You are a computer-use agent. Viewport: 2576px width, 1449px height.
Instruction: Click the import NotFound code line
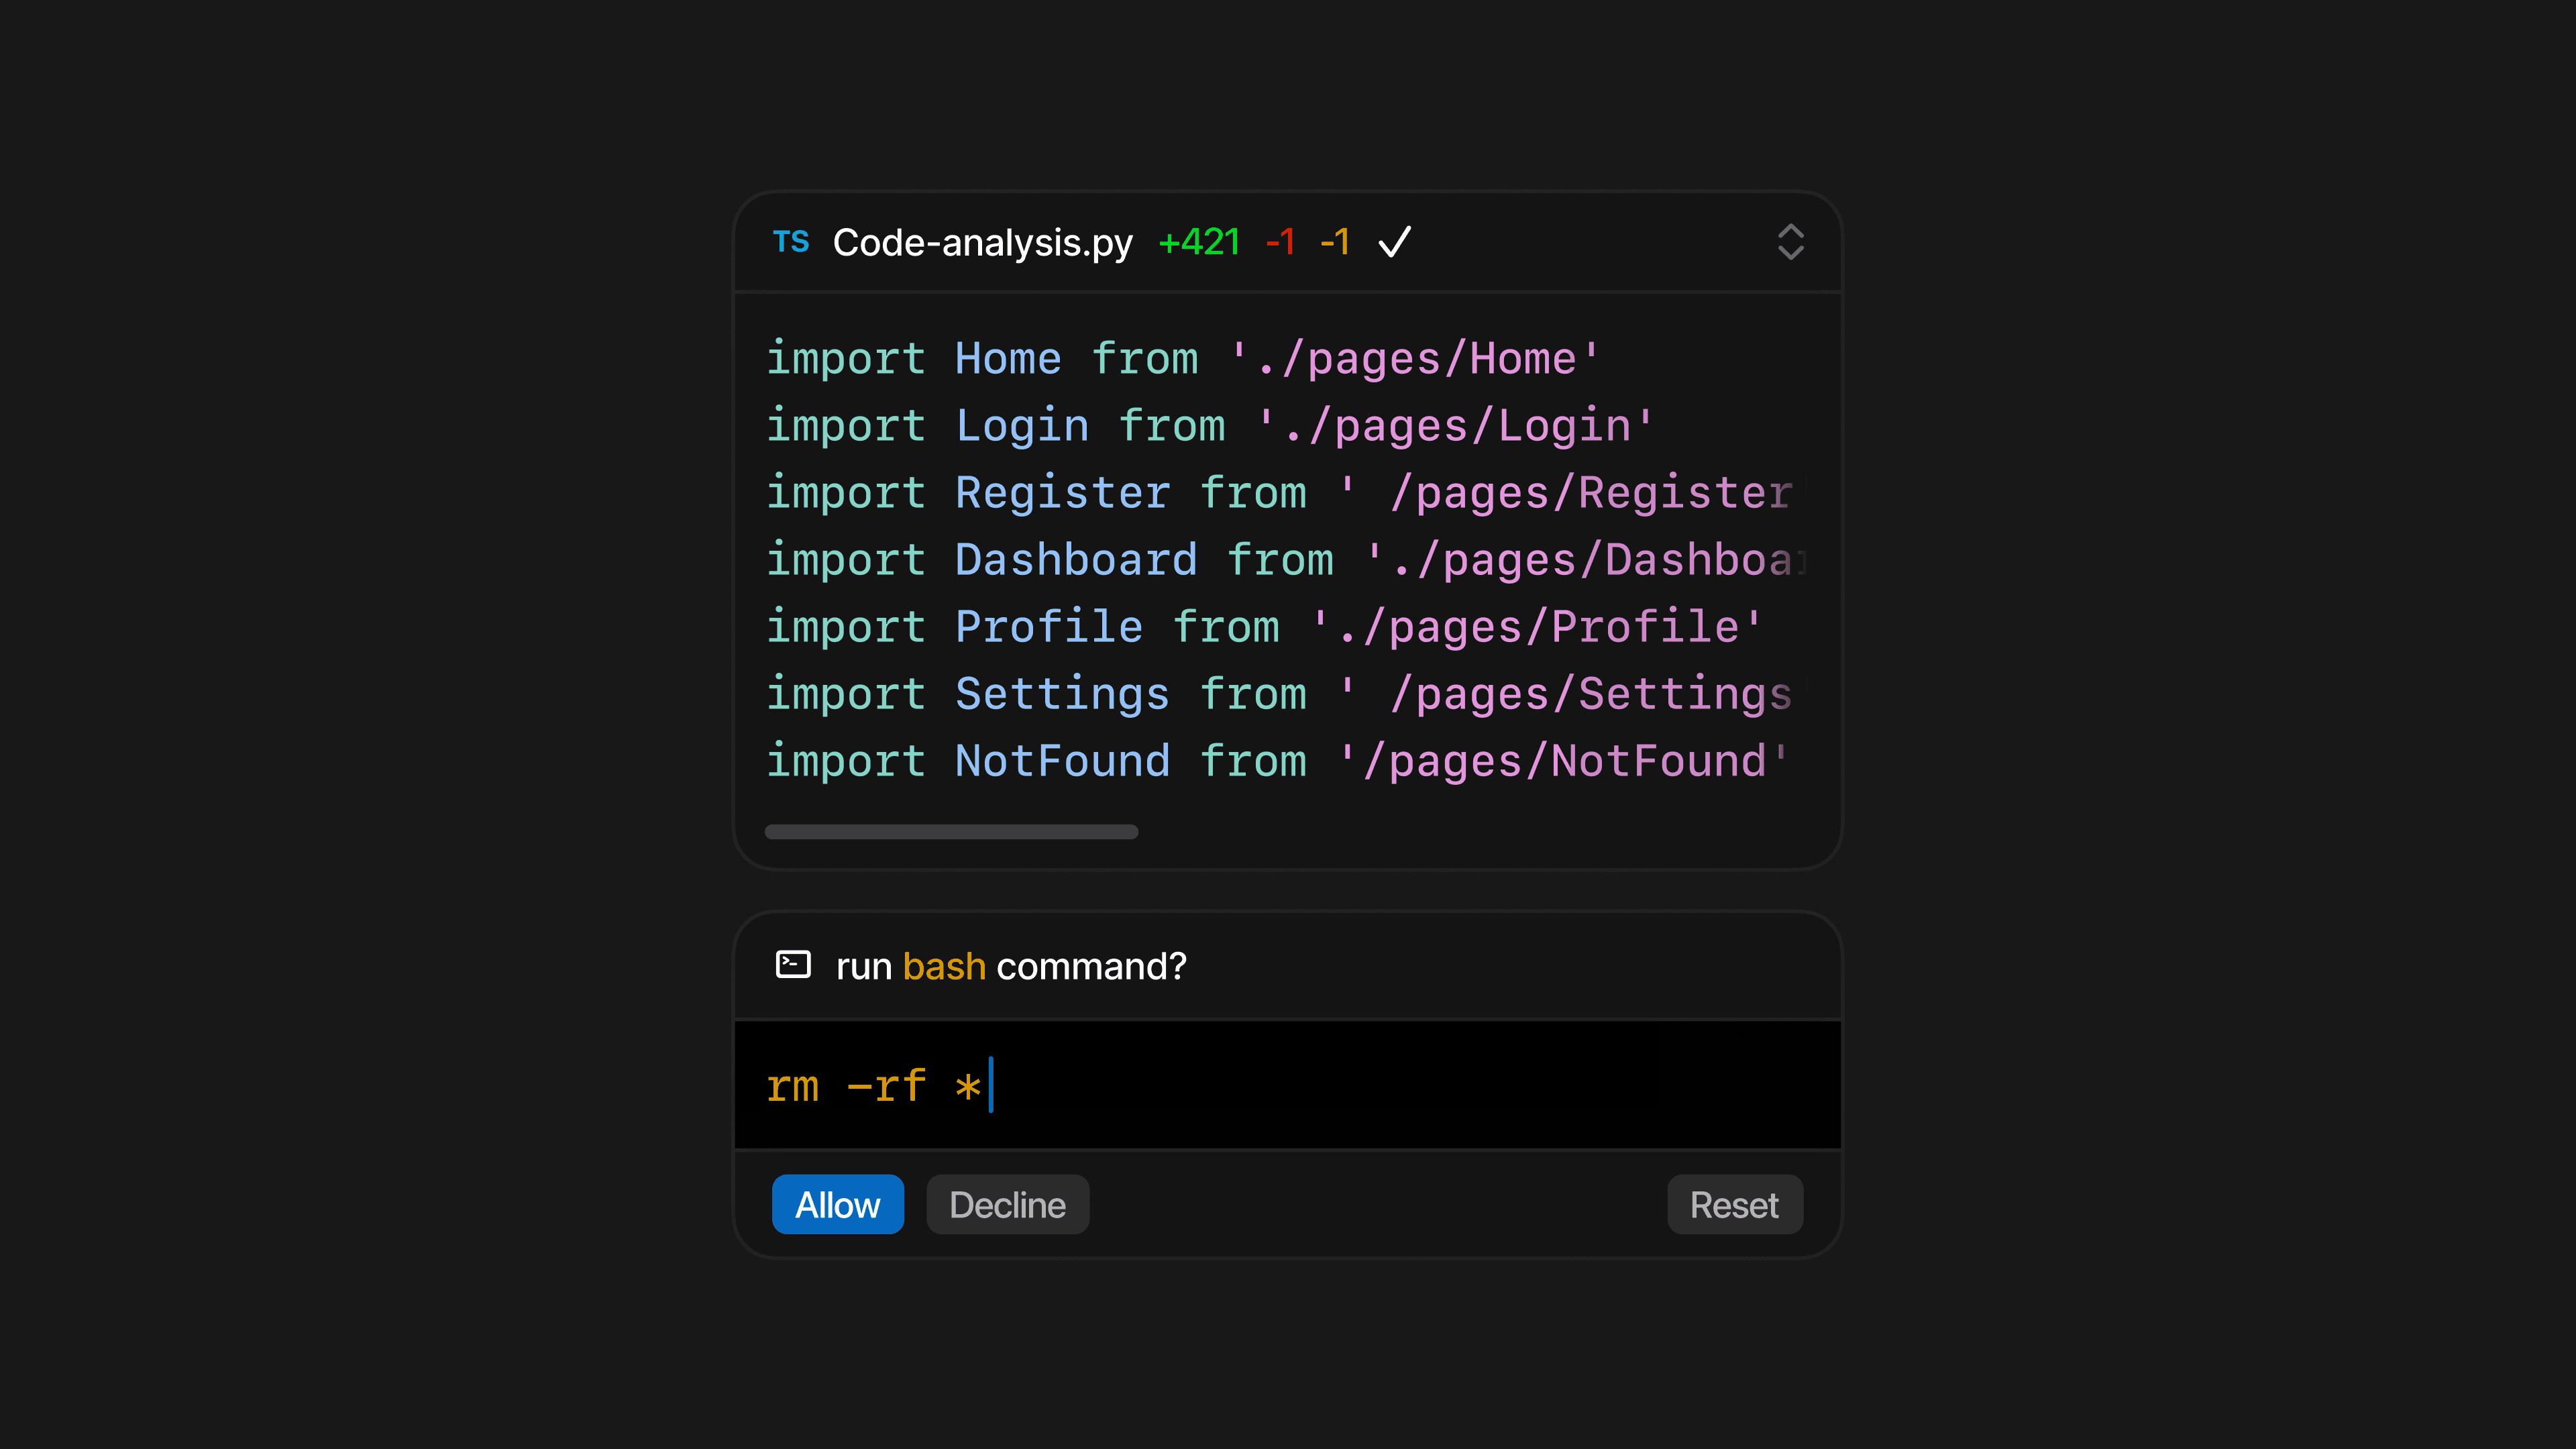pyautogui.click(x=1276, y=761)
